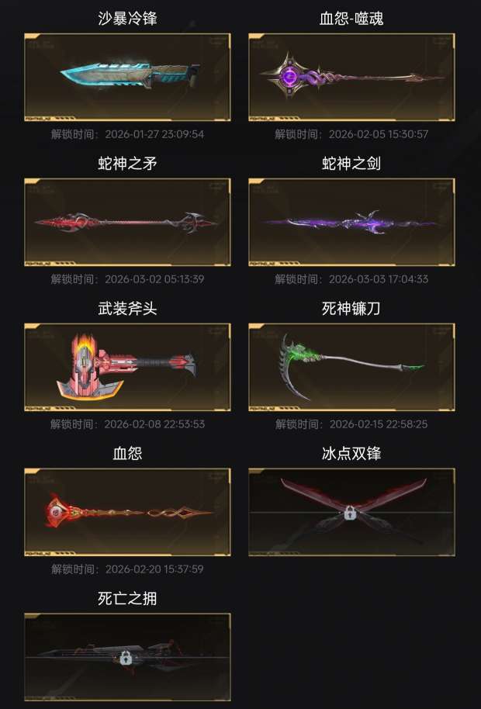Open the 血怨 red staff card
The image size is (481, 709).
[x=127, y=512]
